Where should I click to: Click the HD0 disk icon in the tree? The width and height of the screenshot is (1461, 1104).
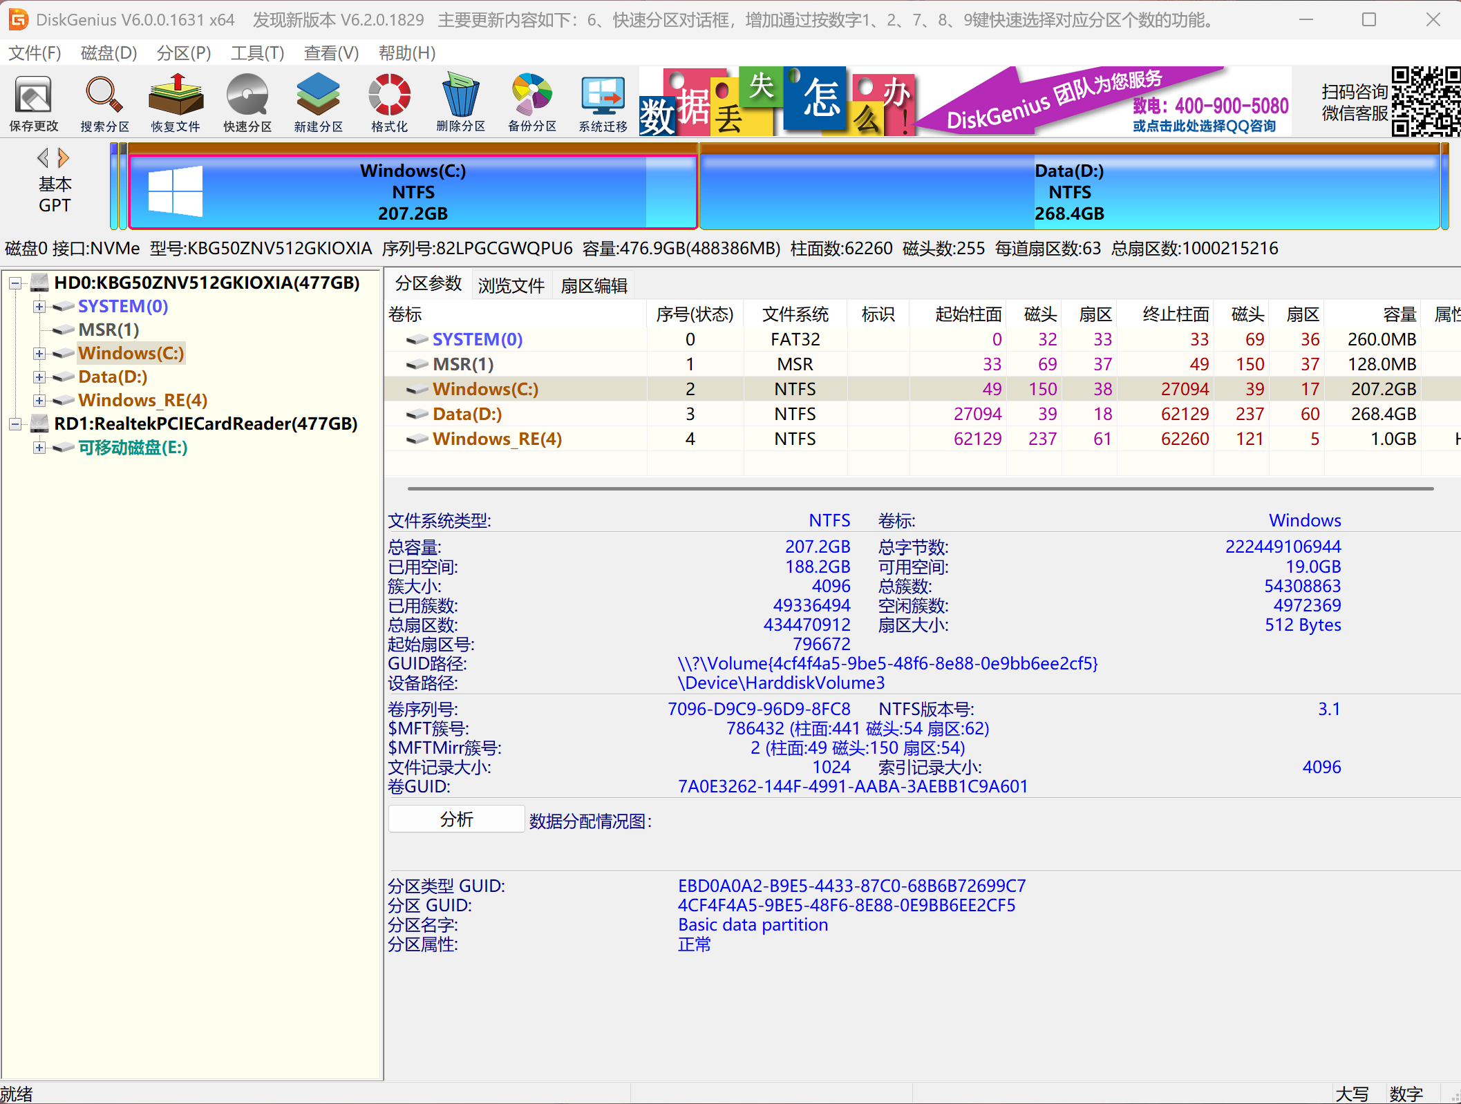[x=40, y=283]
